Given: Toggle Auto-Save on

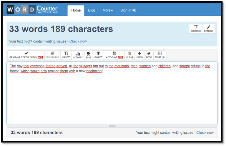Looking at the screenshot, I should point(114,55).
